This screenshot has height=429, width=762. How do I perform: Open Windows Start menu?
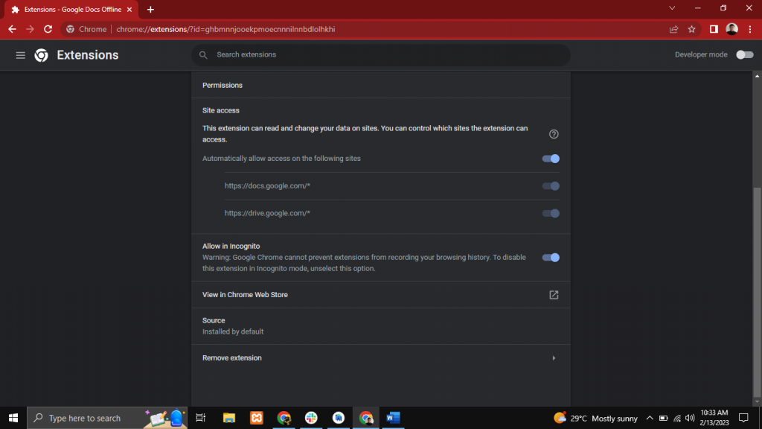pos(13,418)
